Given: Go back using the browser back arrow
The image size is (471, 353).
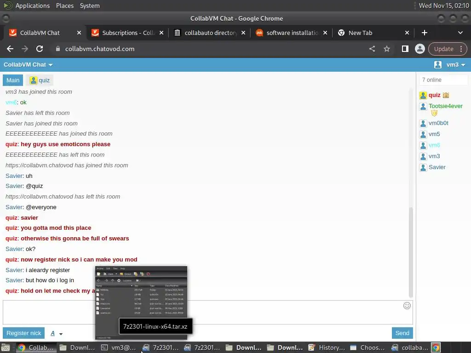Looking at the screenshot, I should pyautogui.click(x=10, y=49).
